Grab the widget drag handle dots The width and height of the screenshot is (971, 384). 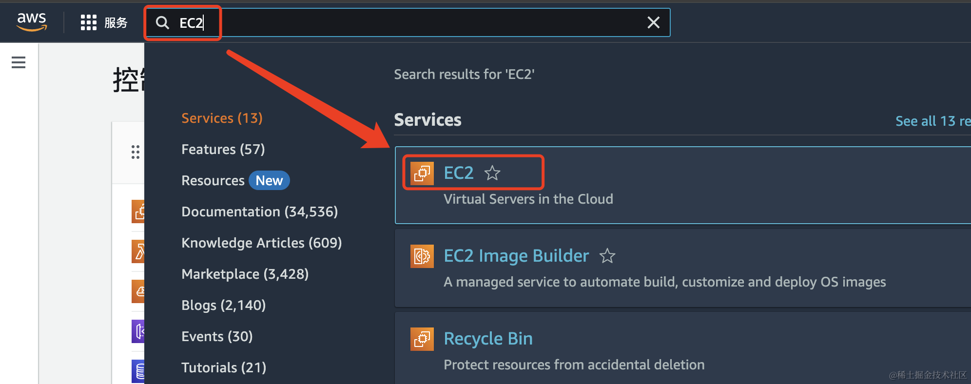(x=136, y=152)
